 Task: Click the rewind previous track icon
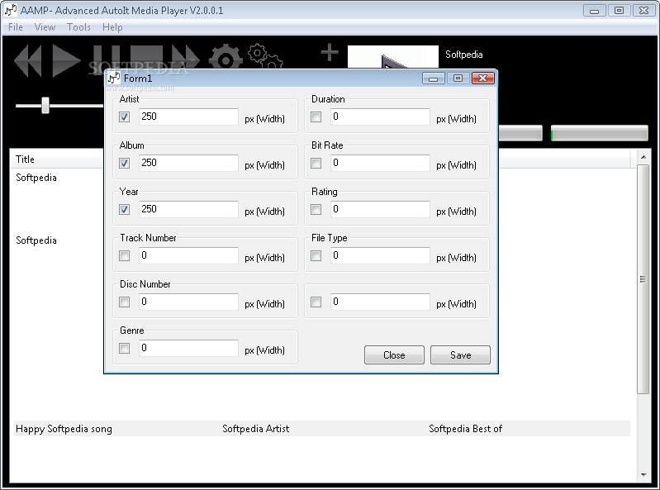[28, 60]
